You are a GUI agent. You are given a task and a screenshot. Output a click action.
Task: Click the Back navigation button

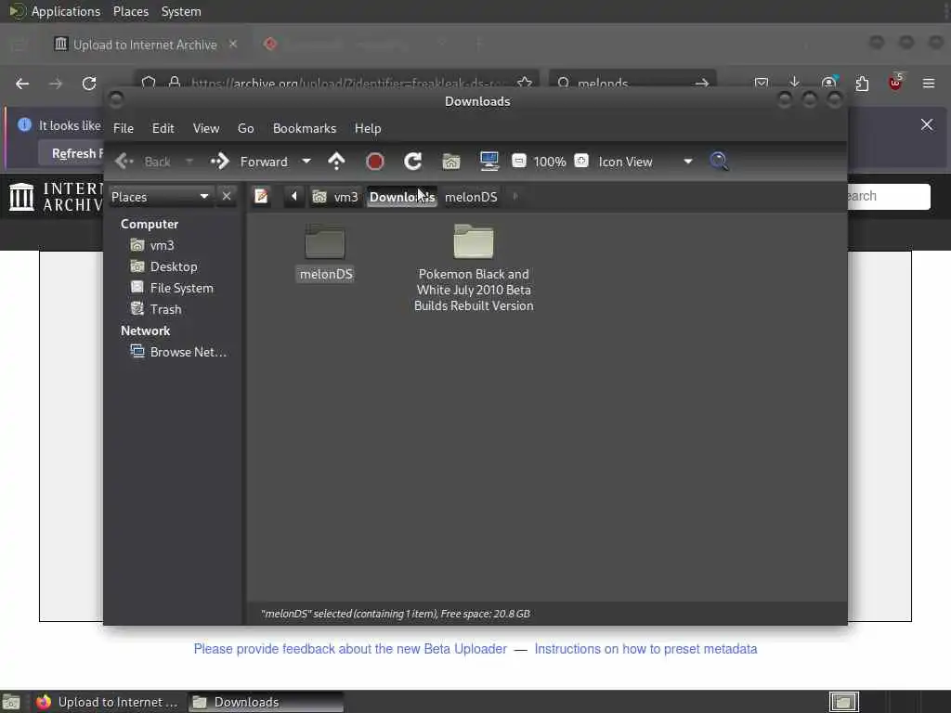(144, 162)
